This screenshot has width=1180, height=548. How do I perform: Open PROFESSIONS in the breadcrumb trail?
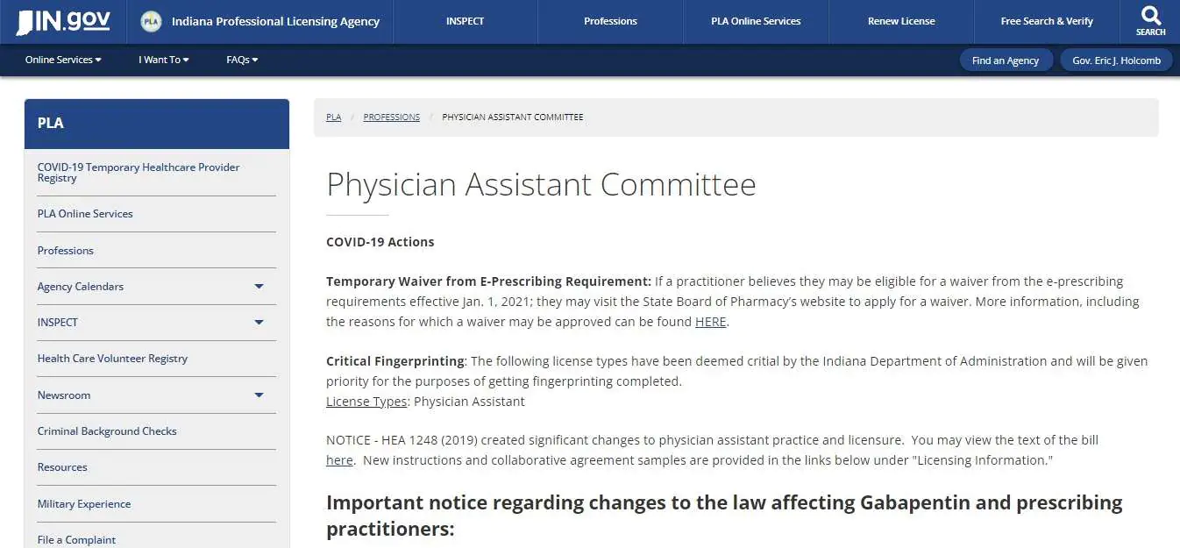click(391, 117)
